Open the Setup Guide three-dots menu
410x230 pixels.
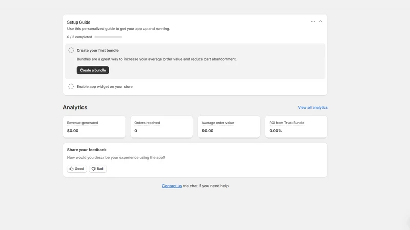pos(313,21)
